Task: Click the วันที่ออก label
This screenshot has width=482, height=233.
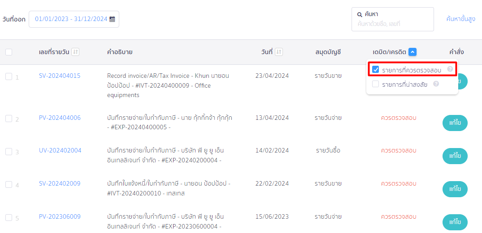Action: pos(14,19)
